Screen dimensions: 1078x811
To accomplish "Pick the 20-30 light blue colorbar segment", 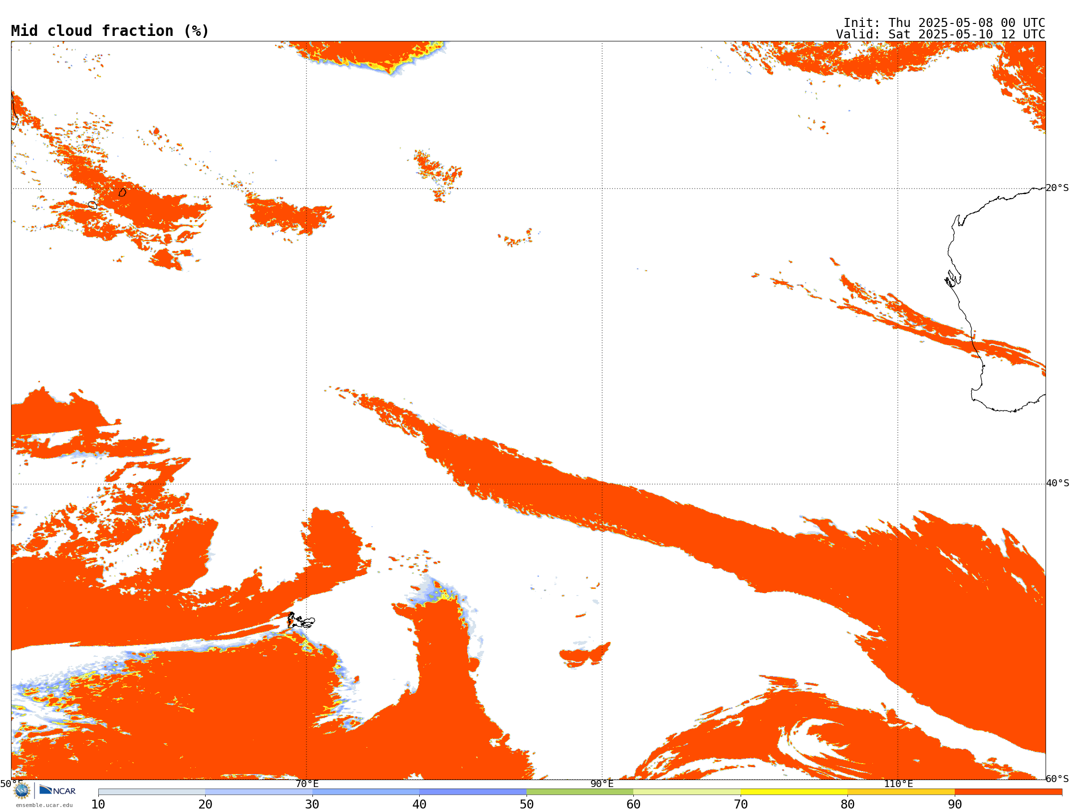I will 259,792.
